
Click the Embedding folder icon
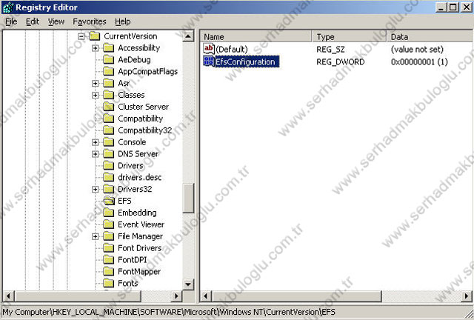pyautogui.click(x=109, y=213)
